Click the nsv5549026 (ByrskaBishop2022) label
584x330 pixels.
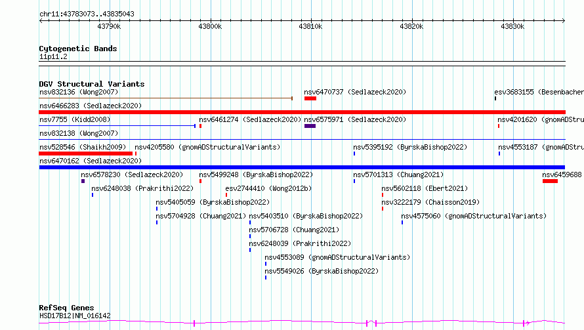click(322, 271)
